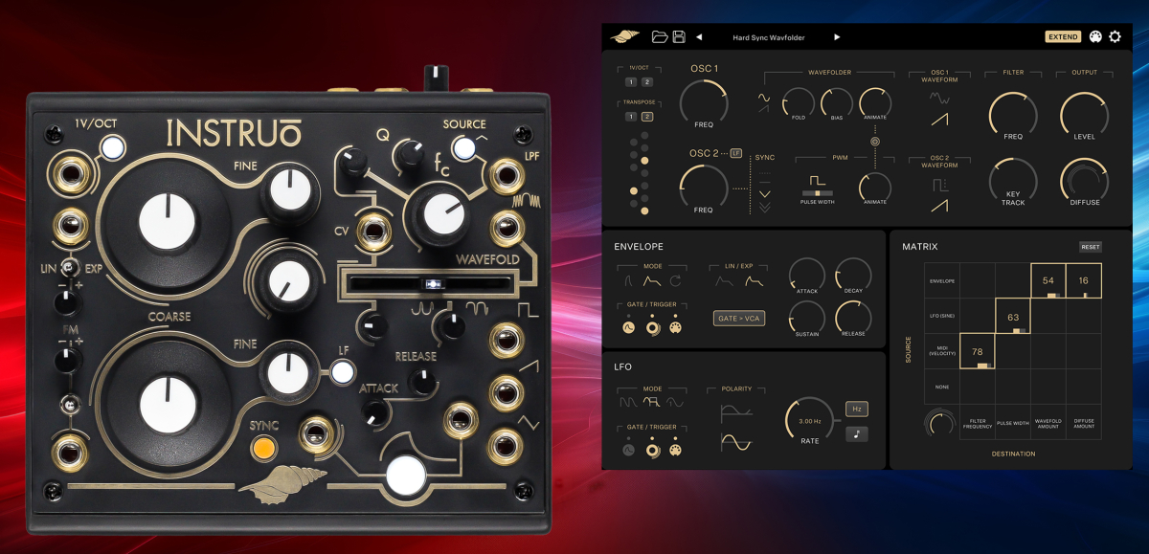Open the Hard Sync Wavfolder preset name
The height and width of the screenshot is (554, 1149).
(x=768, y=37)
